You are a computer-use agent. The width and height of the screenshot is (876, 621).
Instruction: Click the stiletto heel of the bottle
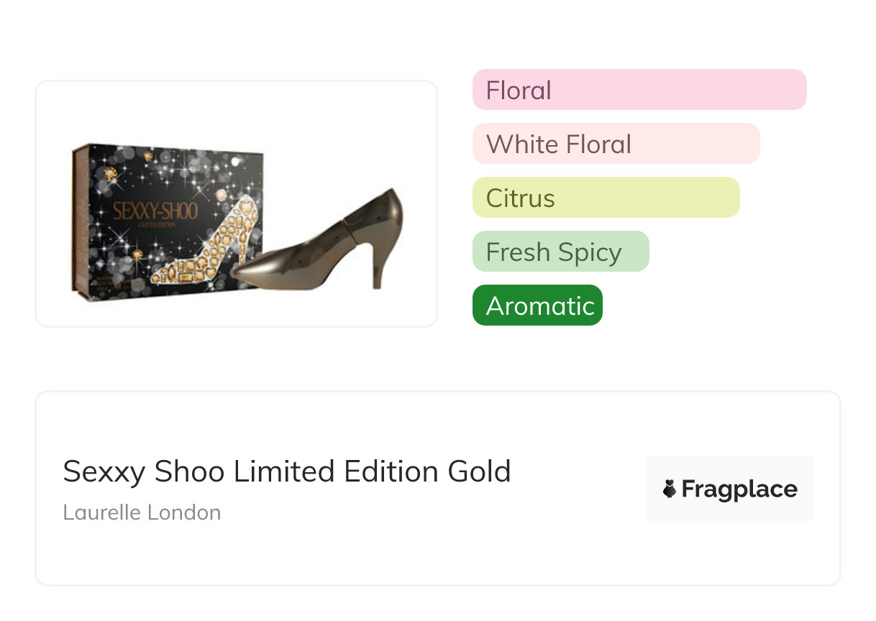pyautogui.click(x=378, y=267)
